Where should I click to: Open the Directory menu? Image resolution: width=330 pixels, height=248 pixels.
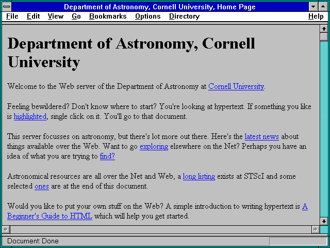(x=185, y=17)
